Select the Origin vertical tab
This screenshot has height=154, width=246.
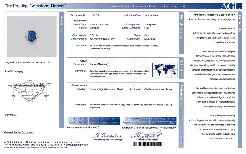pyautogui.click(x=181, y=65)
